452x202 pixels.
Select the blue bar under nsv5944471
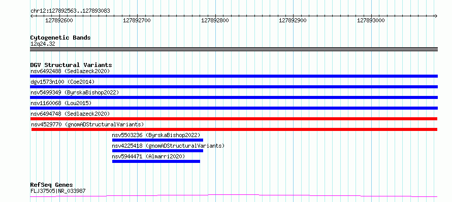point(156,161)
